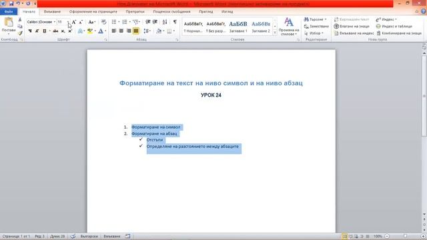Image resolution: width=427 pixels, height=240 pixels.
Task: Expand the numbering list dropdown
Action: coord(130,22)
